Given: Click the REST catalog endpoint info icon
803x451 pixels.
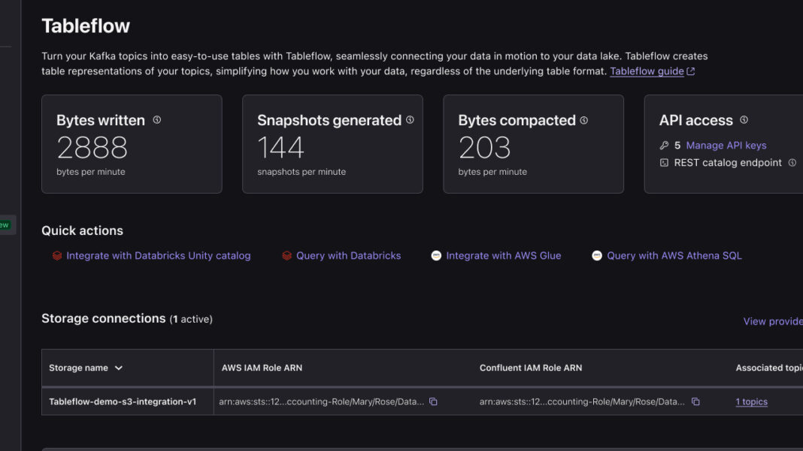Looking at the screenshot, I should point(792,163).
